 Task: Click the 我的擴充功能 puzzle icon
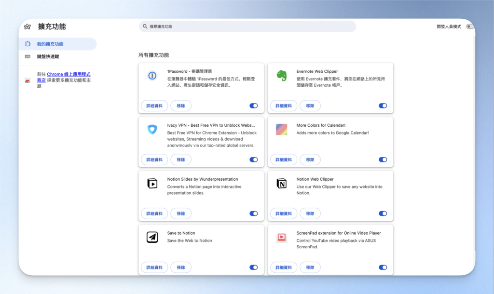(27, 44)
